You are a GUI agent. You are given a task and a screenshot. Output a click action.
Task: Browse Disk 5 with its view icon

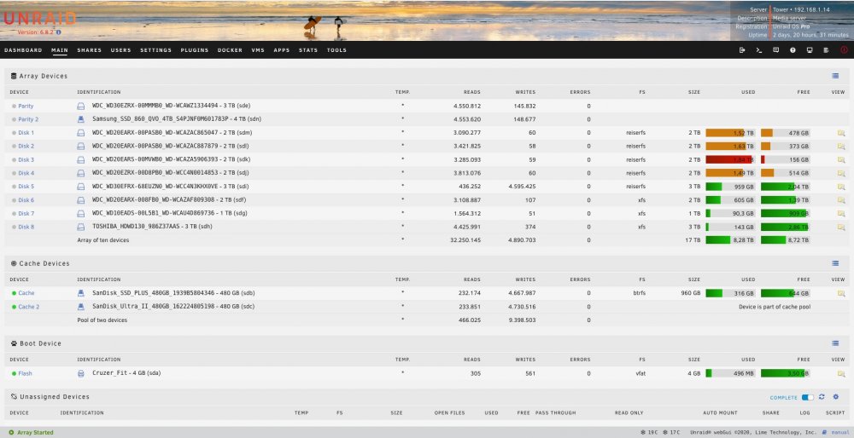click(841, 187)
